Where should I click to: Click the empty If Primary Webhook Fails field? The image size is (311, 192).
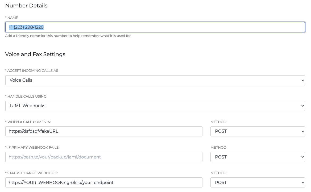(x=104, y=157)
